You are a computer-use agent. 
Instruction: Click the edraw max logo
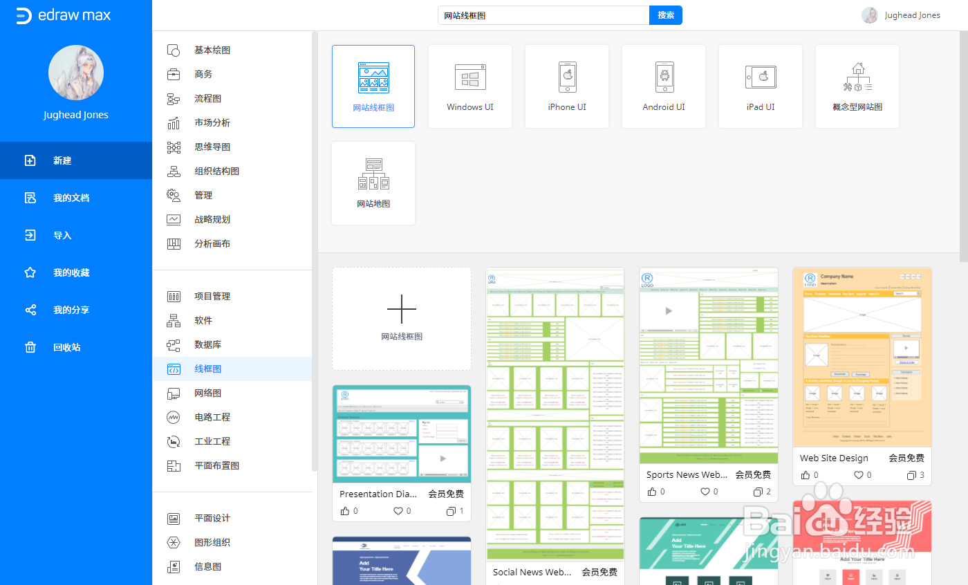pyautogui.click(x=62, y=15)
